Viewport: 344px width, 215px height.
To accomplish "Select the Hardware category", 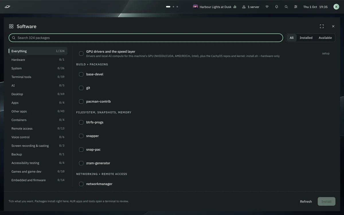I will tap(38, 60).
